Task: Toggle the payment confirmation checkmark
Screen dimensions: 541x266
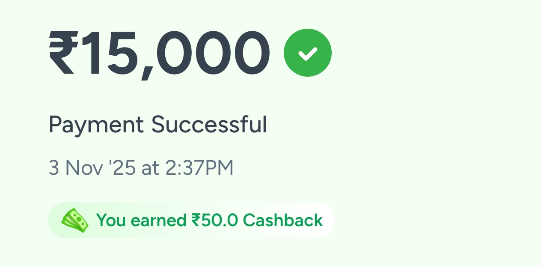Action: tap(307, 52)
